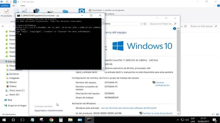The height and width of the screenshot is (123, 220).
Task: Click the cmd window title bar icon
Action: (18, 15)
